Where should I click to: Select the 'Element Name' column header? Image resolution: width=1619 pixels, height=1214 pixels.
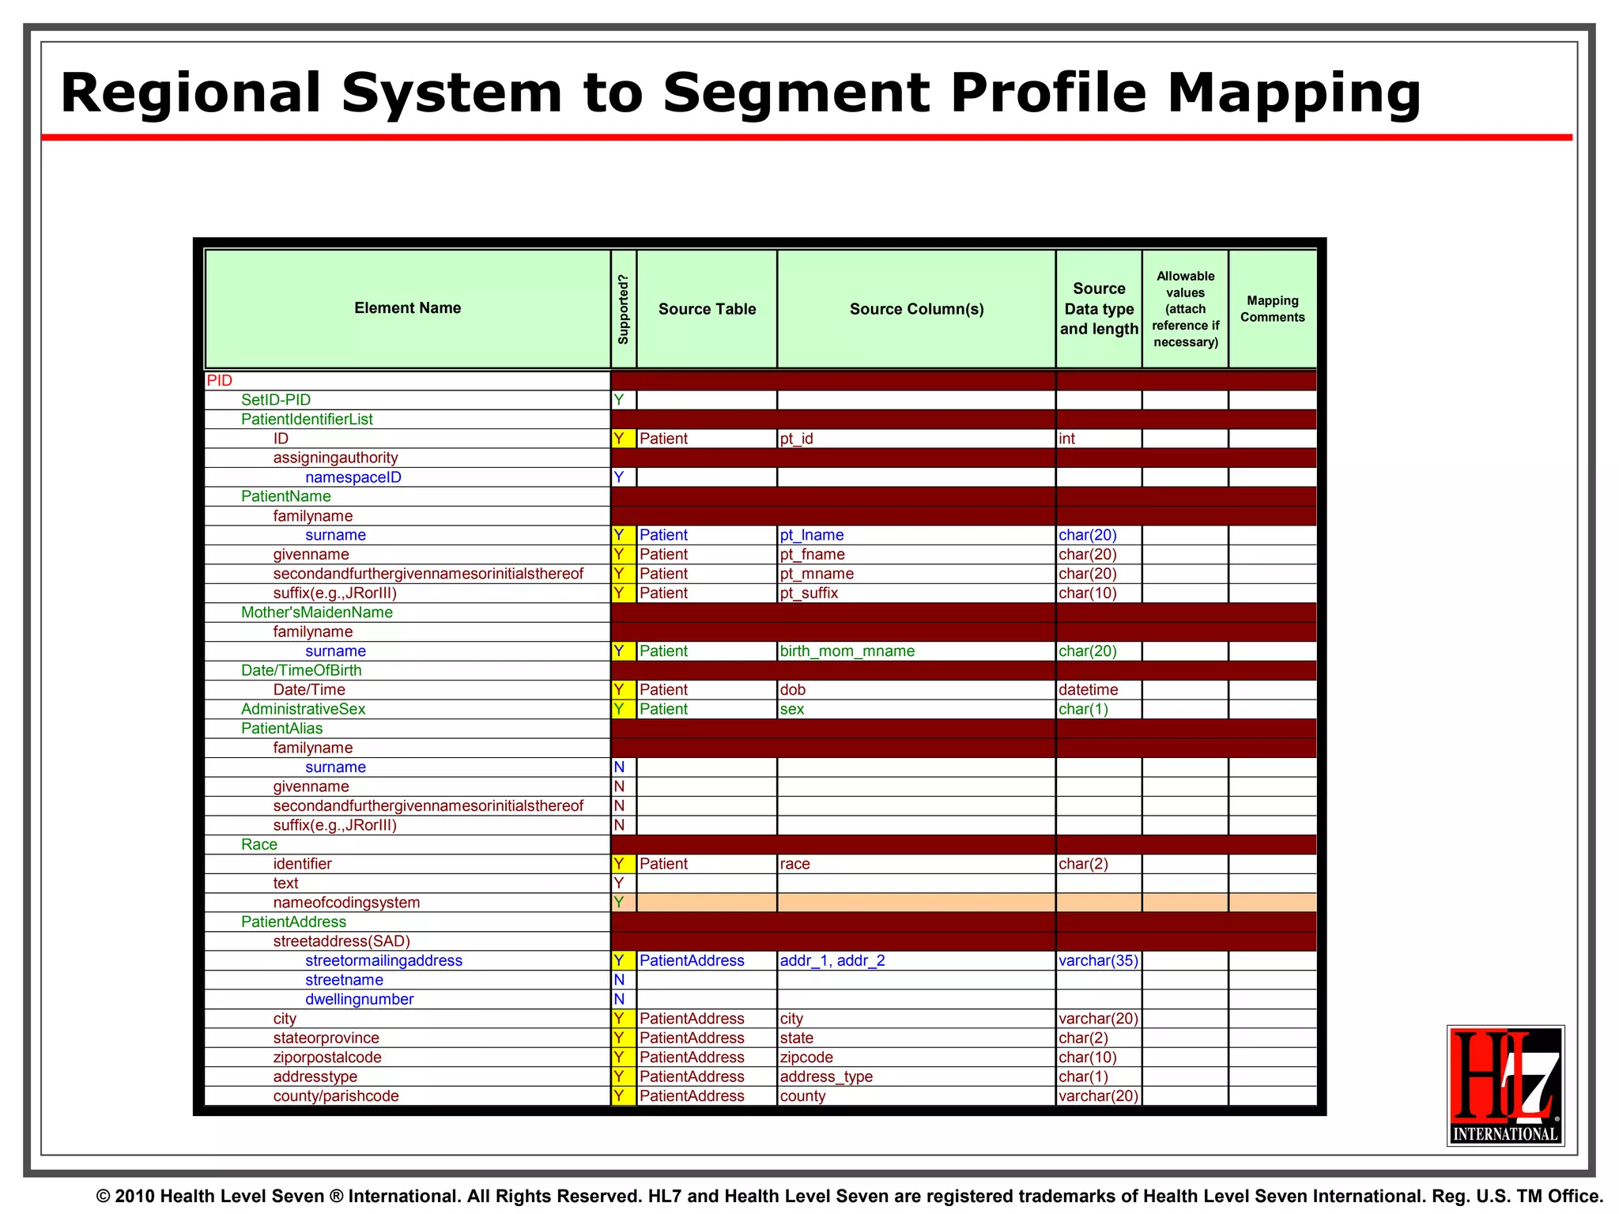408,308
